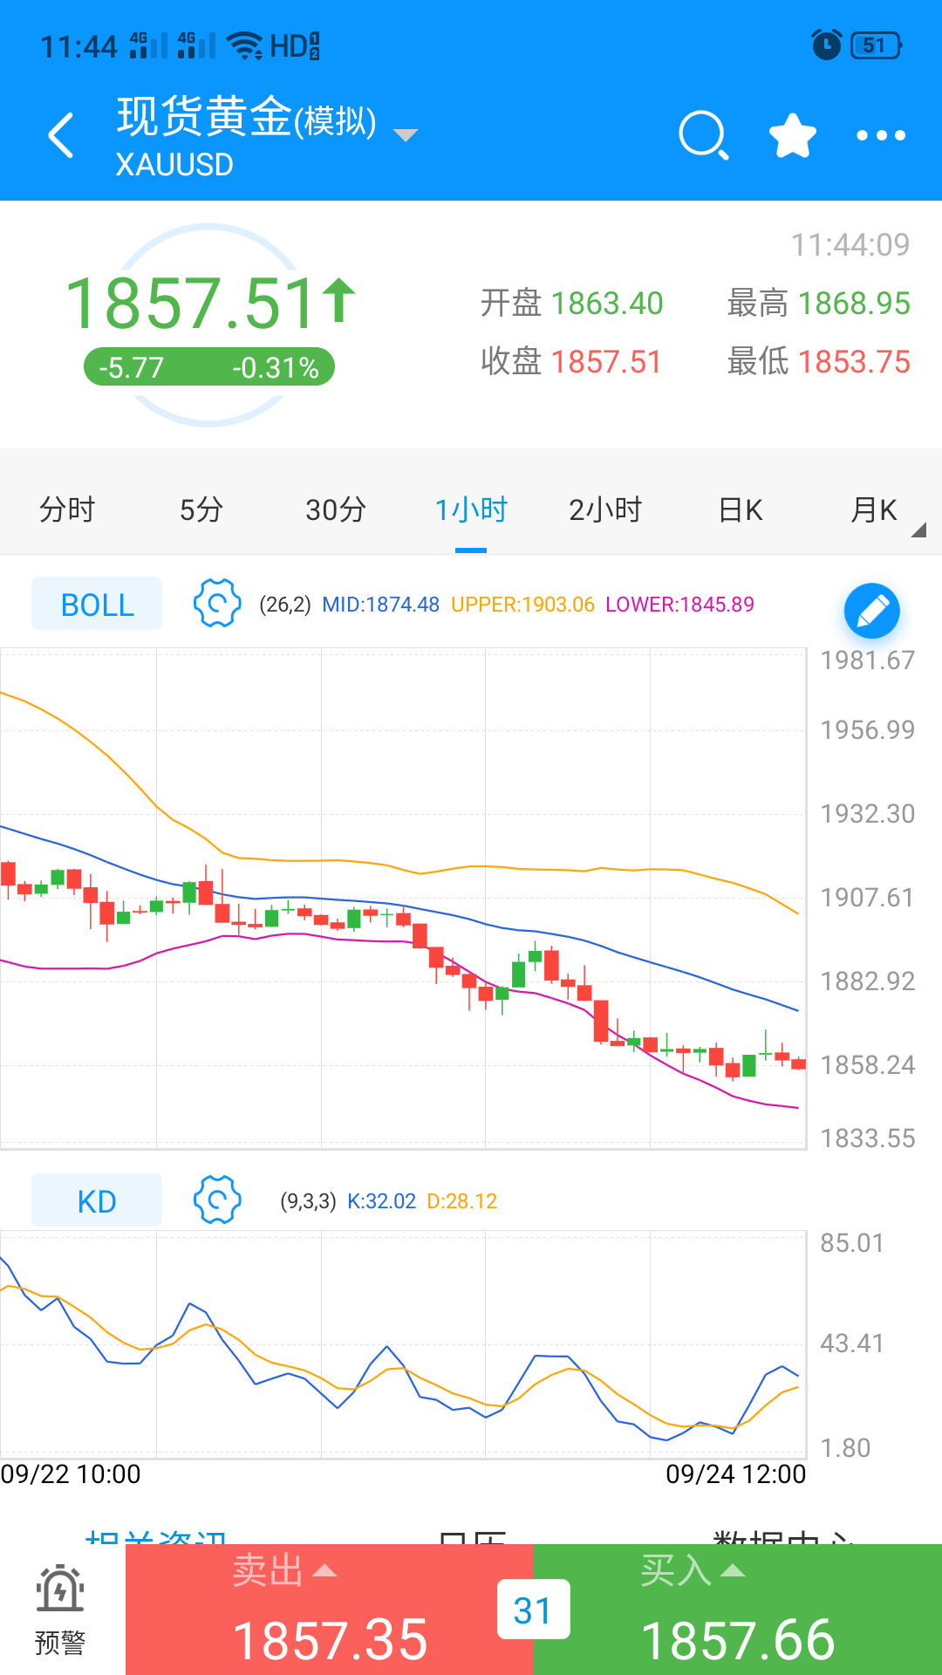The height and width of the screenshot is (1675, 942).
Task: Open the KD indicator selector
Action: 97,1200
